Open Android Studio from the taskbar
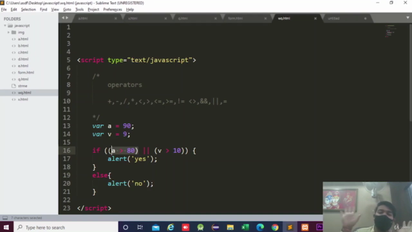Screen dimensions: 412x232 200,227
